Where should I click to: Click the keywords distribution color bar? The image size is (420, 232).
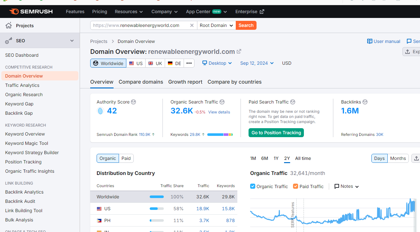pyautogui.click(x=220, y=135)
